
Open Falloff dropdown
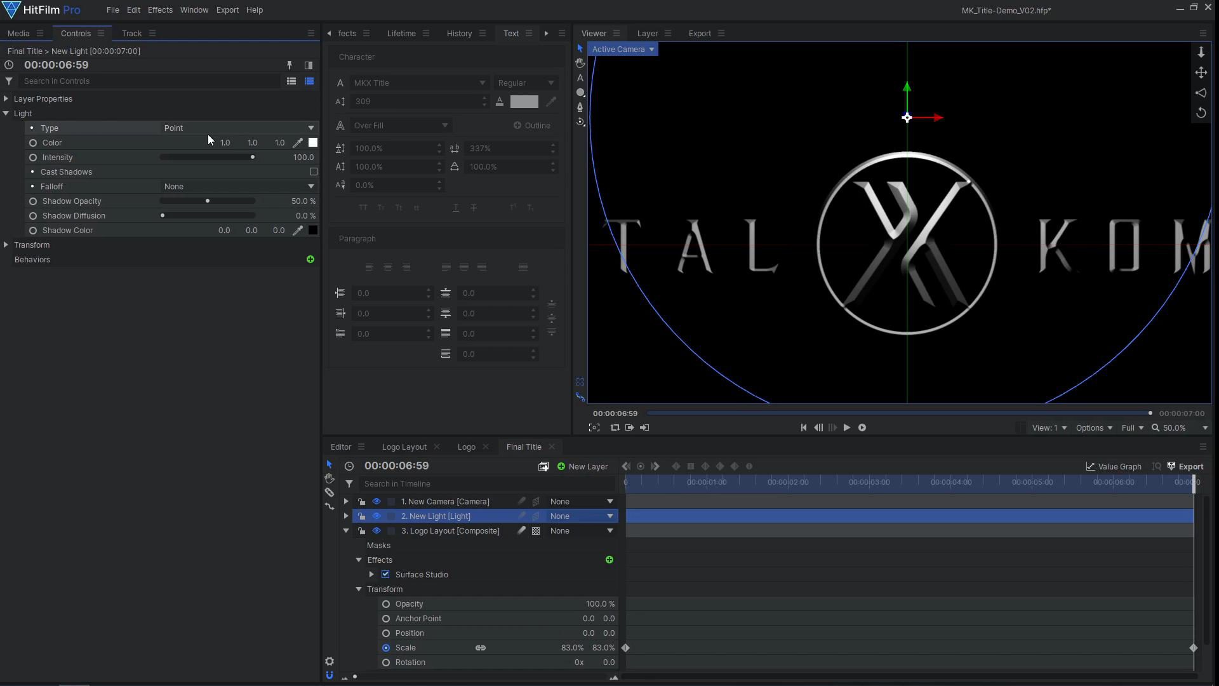239,187
